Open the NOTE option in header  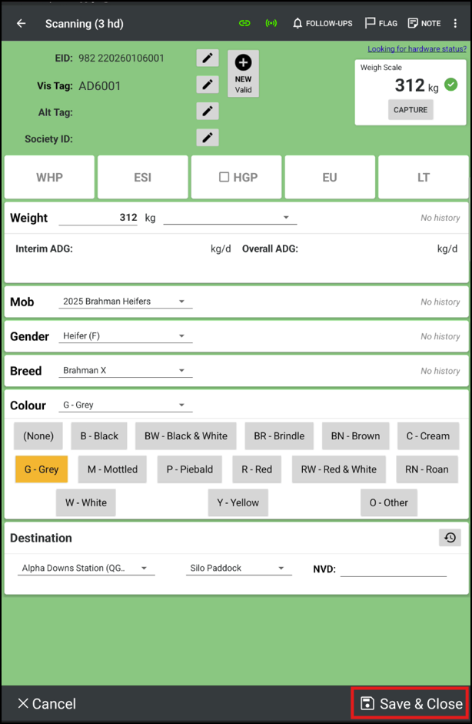(424, 23)
